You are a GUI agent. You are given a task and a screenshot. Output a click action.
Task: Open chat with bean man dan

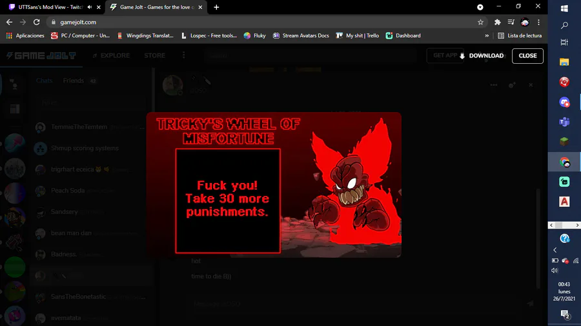click(92, 233)
